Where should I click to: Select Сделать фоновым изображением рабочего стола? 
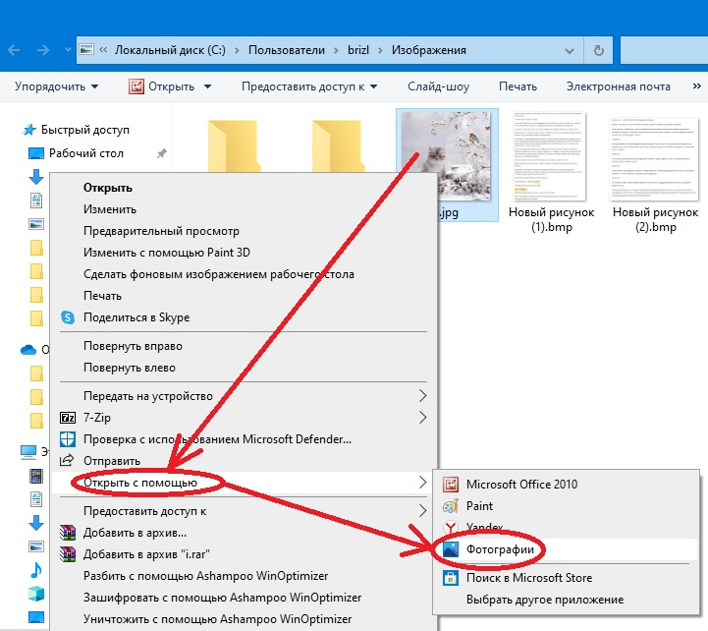pos(244,274)
